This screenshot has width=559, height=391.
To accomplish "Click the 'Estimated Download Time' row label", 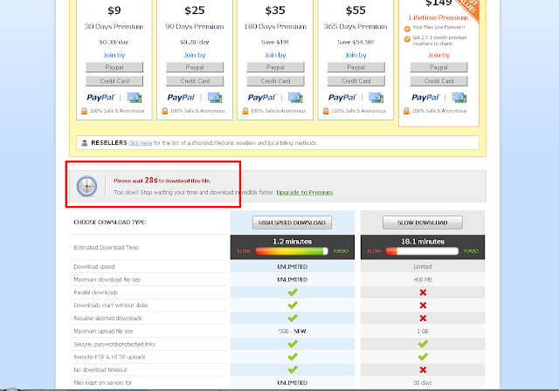I will tap(107, 248).
